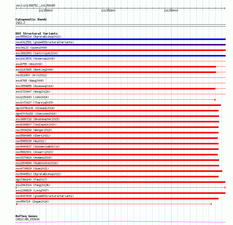Select variant dgv4707n152 (Chaisson2019)

click(x=36, y=114)
